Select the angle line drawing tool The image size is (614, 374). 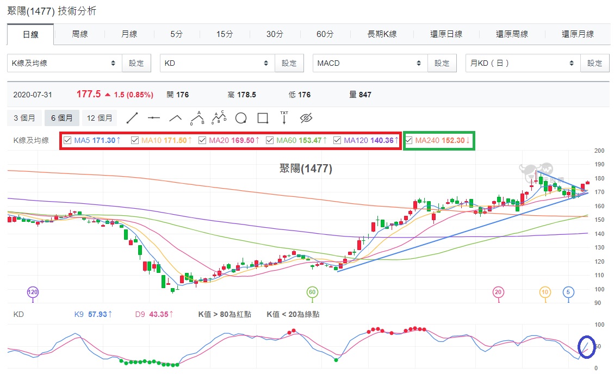coord(175,118)
